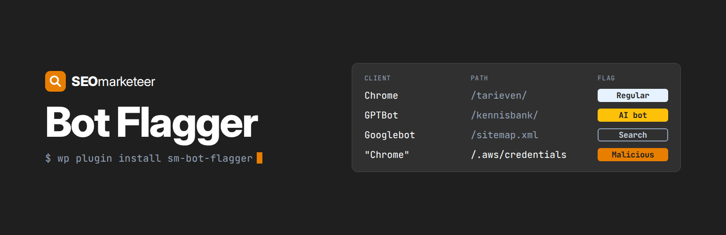Select the GPTBot client entry
The height and width of the screenshot is (235, 726).
(381, 115)
